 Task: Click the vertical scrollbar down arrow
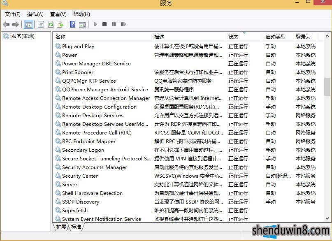[x=327, y=218]
